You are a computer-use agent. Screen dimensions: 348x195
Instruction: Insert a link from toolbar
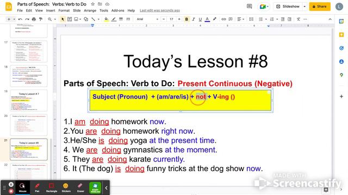223,19
